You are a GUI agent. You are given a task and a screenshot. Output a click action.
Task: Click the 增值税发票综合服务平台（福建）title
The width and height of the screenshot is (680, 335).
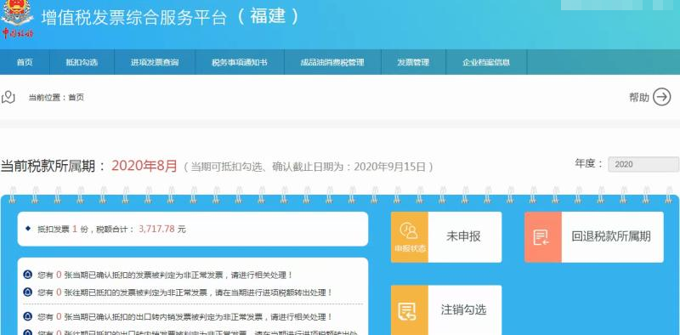[171, 16]
